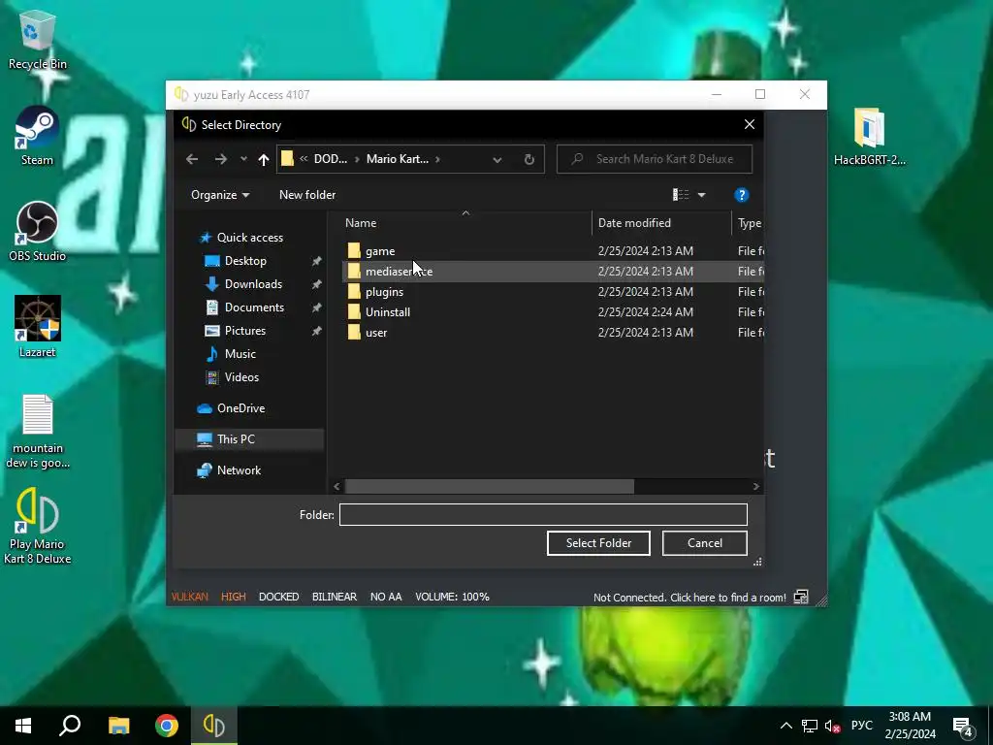Launch Steam from the desktop
993x745 pixels.
coord(37,136)
